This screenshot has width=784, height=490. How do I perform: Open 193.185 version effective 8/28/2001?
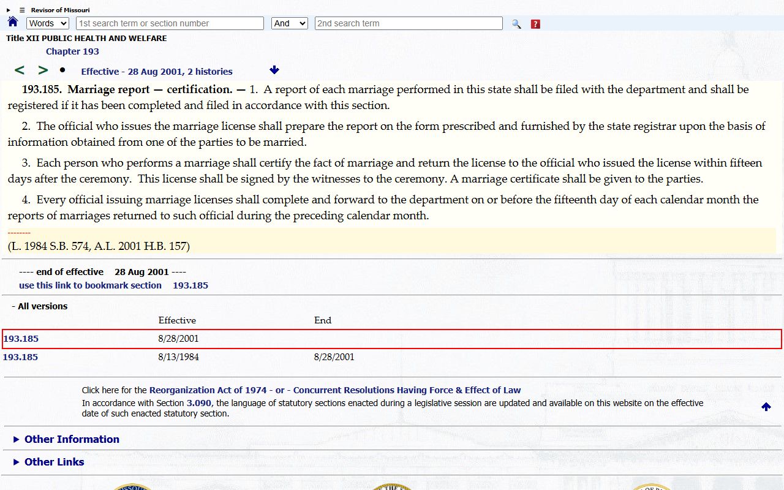pyautogui.click(x=21, y=339)
